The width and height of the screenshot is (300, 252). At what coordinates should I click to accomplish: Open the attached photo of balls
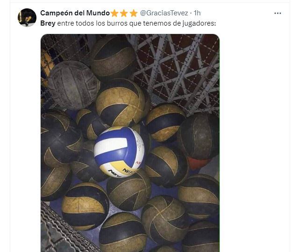pyautogui.click(x=130, y=143)
